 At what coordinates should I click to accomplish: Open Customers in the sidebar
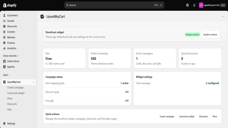coord(13,15)
